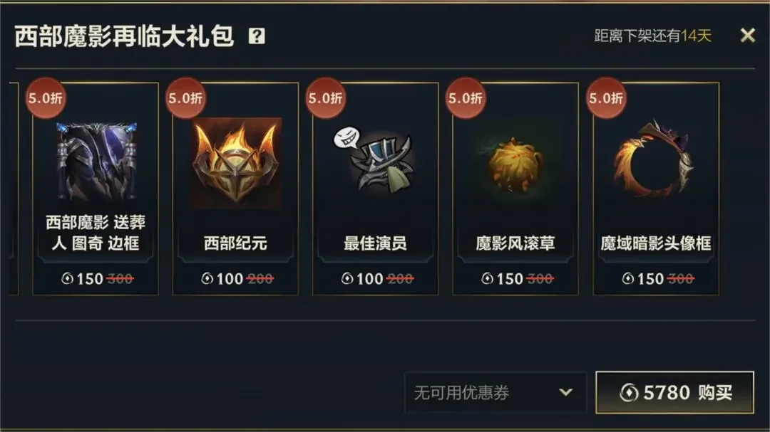
Task: Click the 5.0折 badge on 西部纪元
Action: click(185, 98)
